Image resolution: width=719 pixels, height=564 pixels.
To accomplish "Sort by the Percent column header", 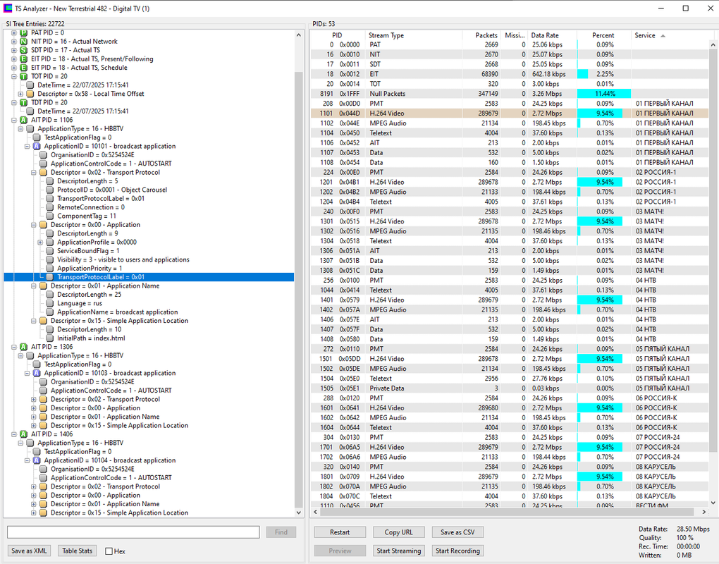I will 603,35.
